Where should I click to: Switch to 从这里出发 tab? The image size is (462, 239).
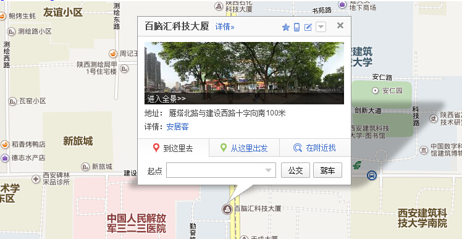coord(244,148)
